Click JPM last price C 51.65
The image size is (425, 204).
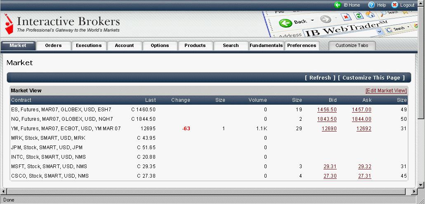(x=146, y=148)
